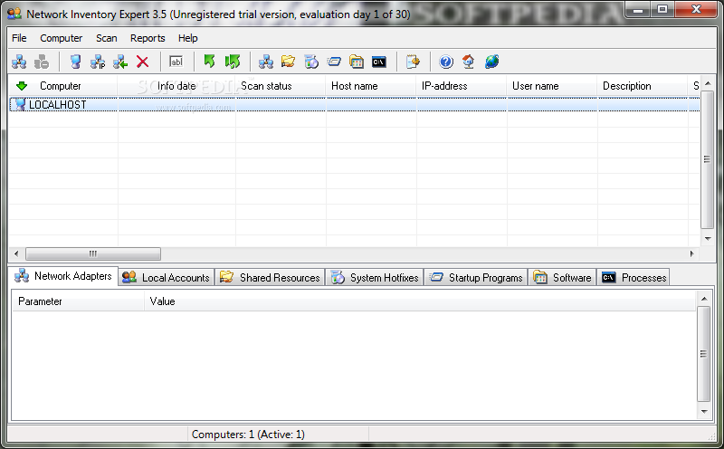Viewport: 724px width, 449px height.
Task: Switch to the Software tab
Action: point(562,278)
